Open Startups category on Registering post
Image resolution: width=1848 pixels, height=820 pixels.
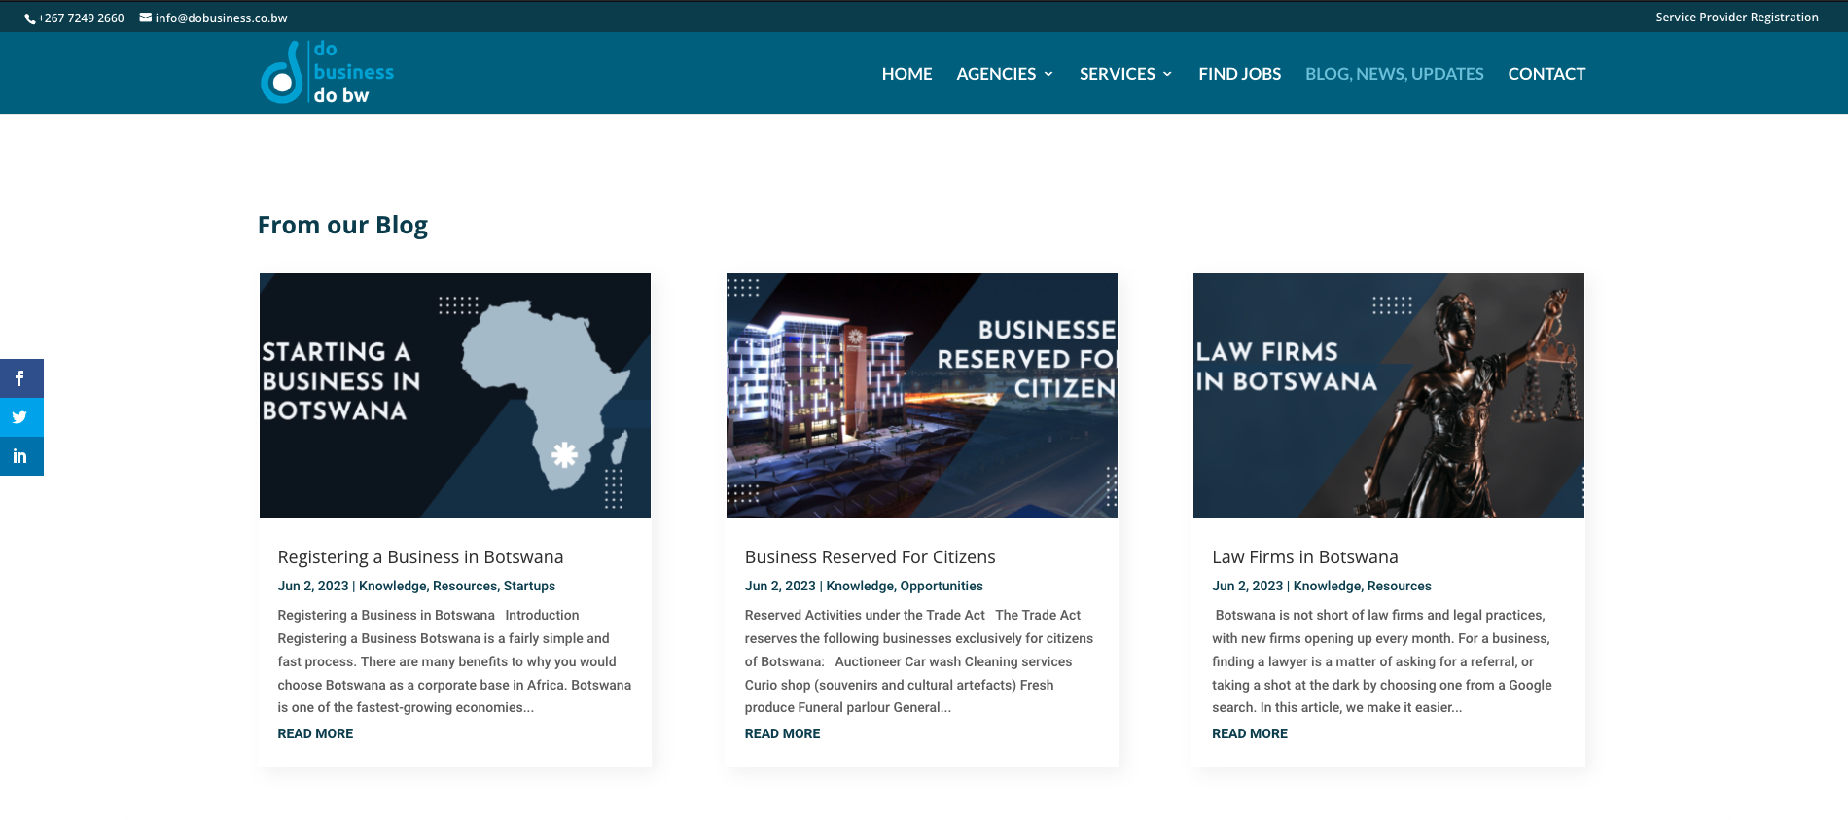coord(529,586)
